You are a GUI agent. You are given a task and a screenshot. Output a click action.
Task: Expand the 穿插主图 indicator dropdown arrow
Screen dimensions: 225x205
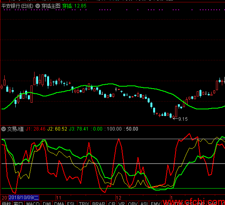pos(38,6)
